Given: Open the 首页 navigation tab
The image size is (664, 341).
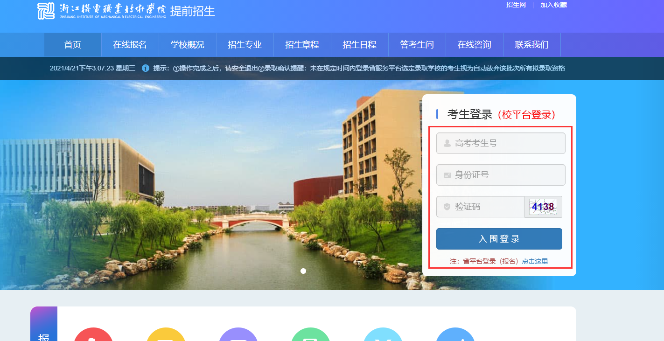Looking at the screenshot, I should (x=73, y=45).
